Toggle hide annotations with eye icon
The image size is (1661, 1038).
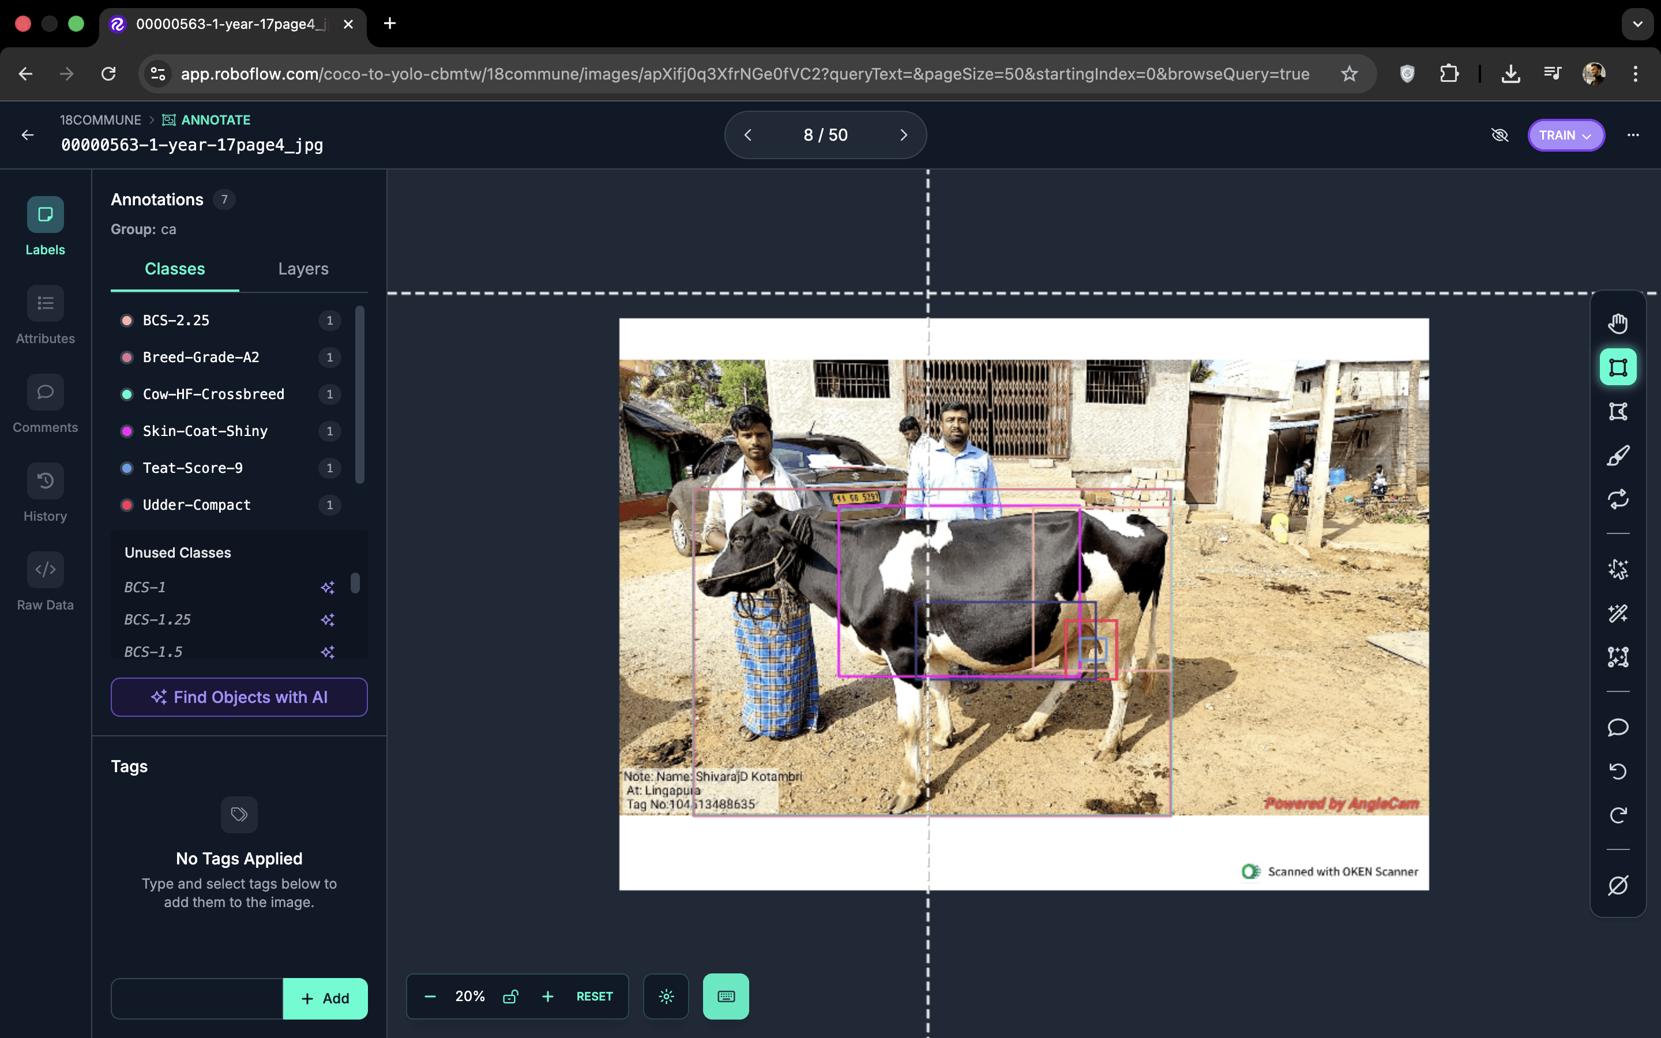pos(1500,134)
